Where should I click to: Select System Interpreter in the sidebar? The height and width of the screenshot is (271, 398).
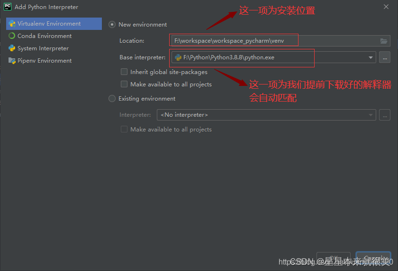[54, 48]
